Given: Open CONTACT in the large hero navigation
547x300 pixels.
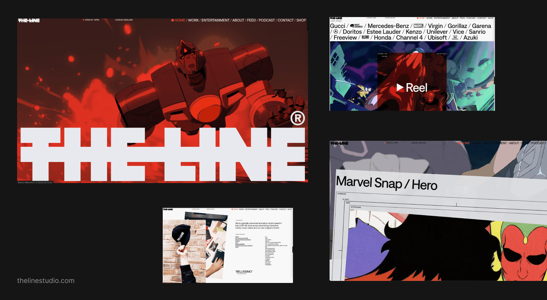Looking at the screenshot, I should (x=285, y=20).
